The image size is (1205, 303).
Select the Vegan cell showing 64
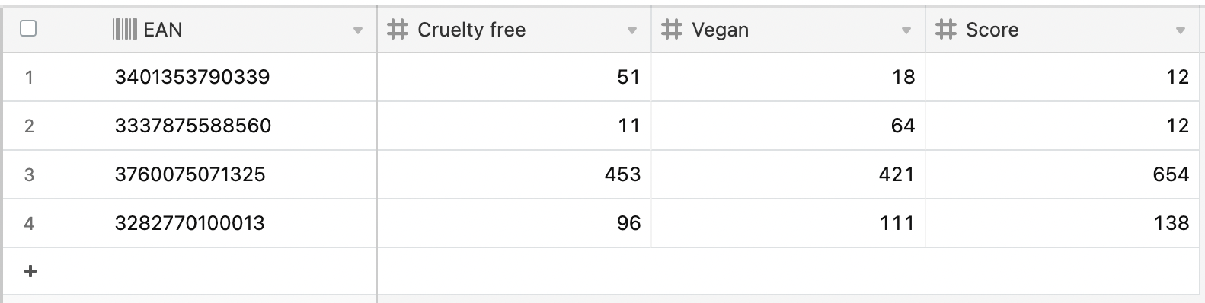coord(788,126)
